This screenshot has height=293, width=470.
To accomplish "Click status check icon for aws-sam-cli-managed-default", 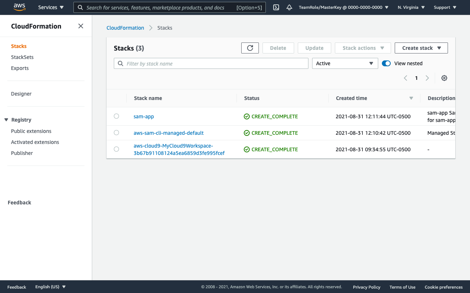I will pos(247,133).
